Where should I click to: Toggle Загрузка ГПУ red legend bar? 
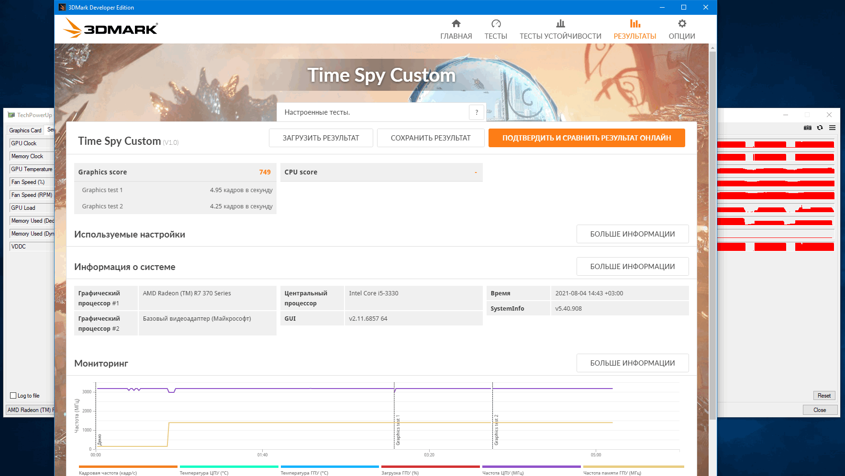coord(431,467)
